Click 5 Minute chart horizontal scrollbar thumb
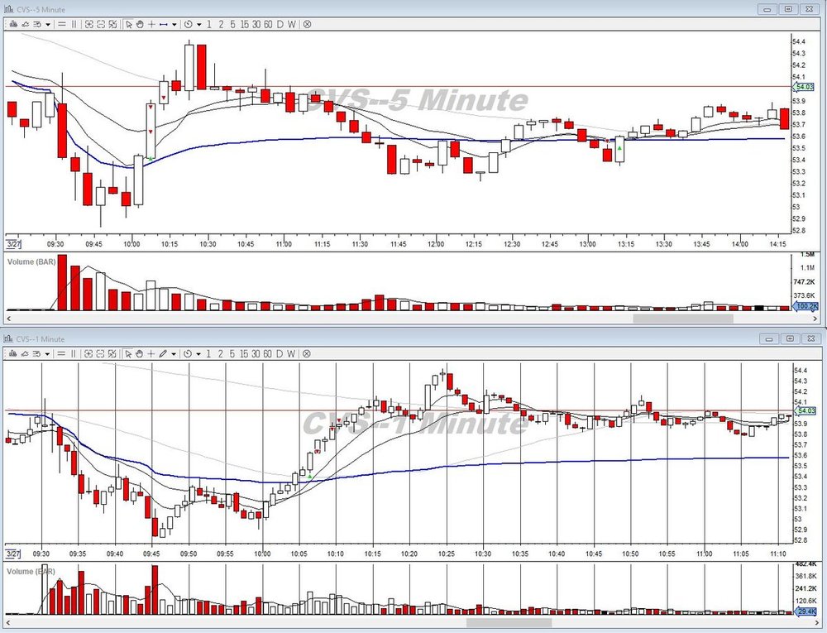Image resolution: width=827 pixels, height=633 pixels. [x=683, y=319]
